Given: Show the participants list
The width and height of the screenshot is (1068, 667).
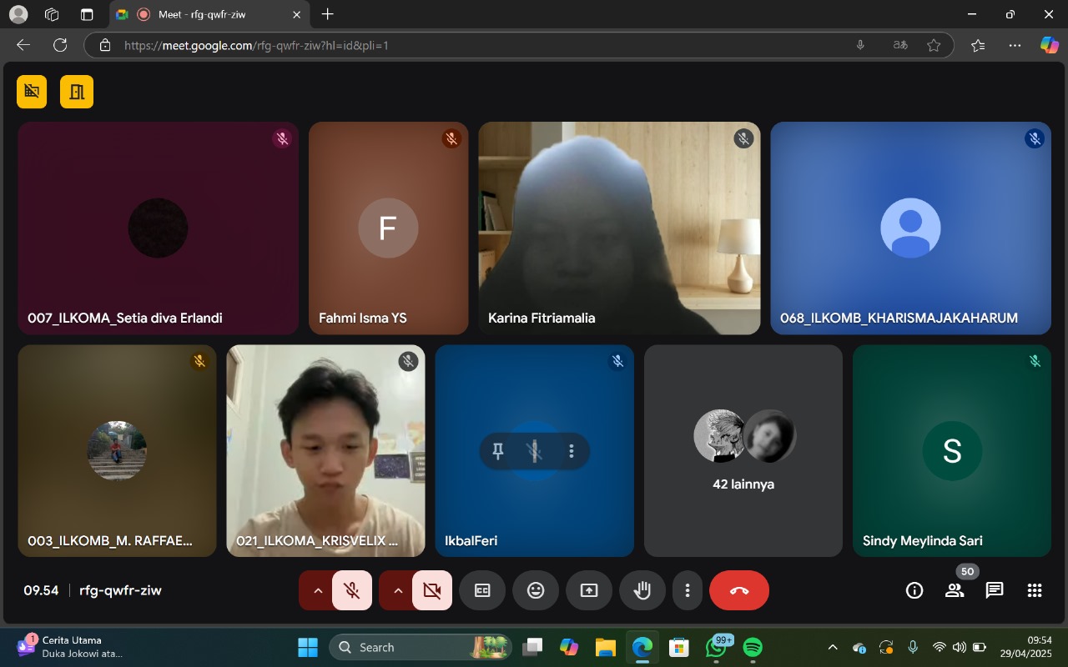Looking at the screenshot, I should pyautogui.click(x=954, y=590).
